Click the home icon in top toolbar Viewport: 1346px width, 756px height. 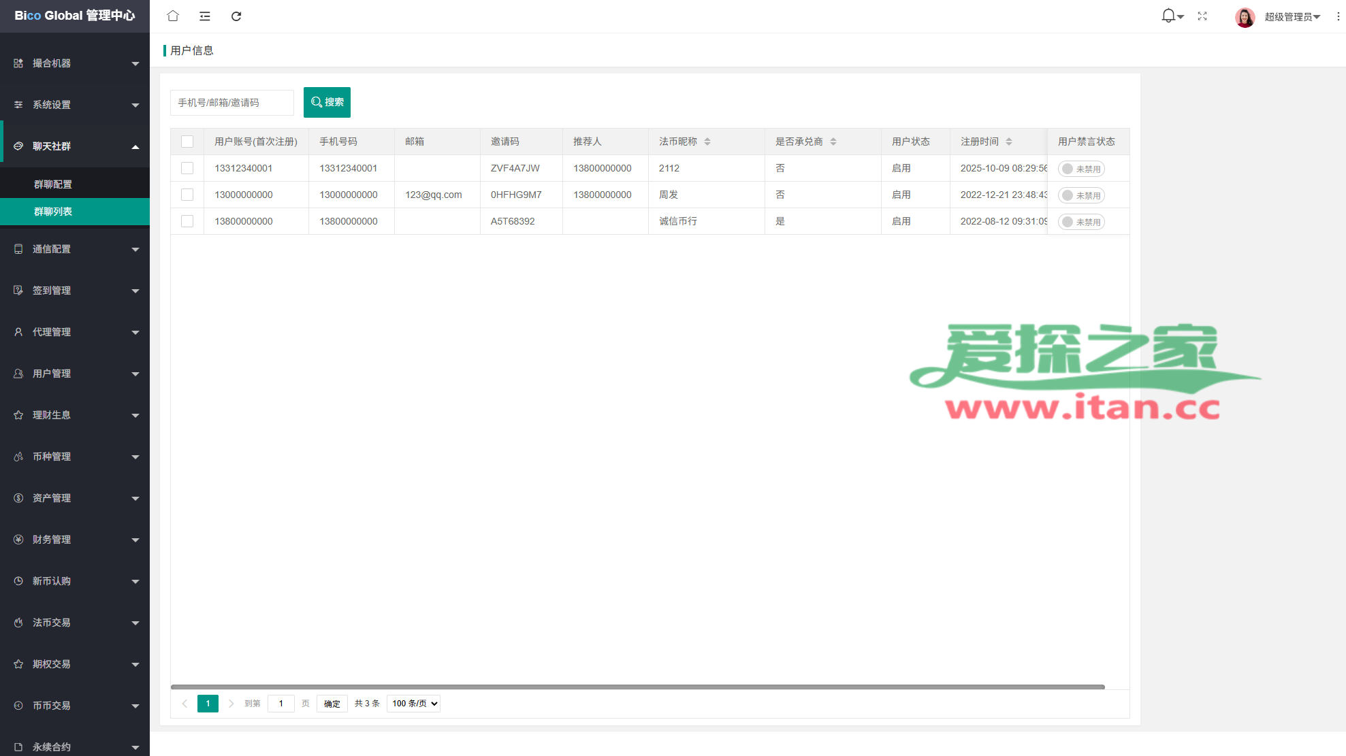pos(173,16)
